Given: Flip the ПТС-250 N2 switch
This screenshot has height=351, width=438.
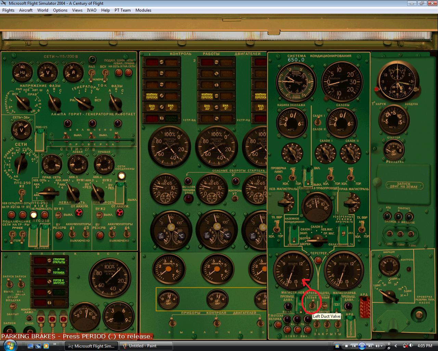Looking at the screenshot, I should (x=22, y=196).
